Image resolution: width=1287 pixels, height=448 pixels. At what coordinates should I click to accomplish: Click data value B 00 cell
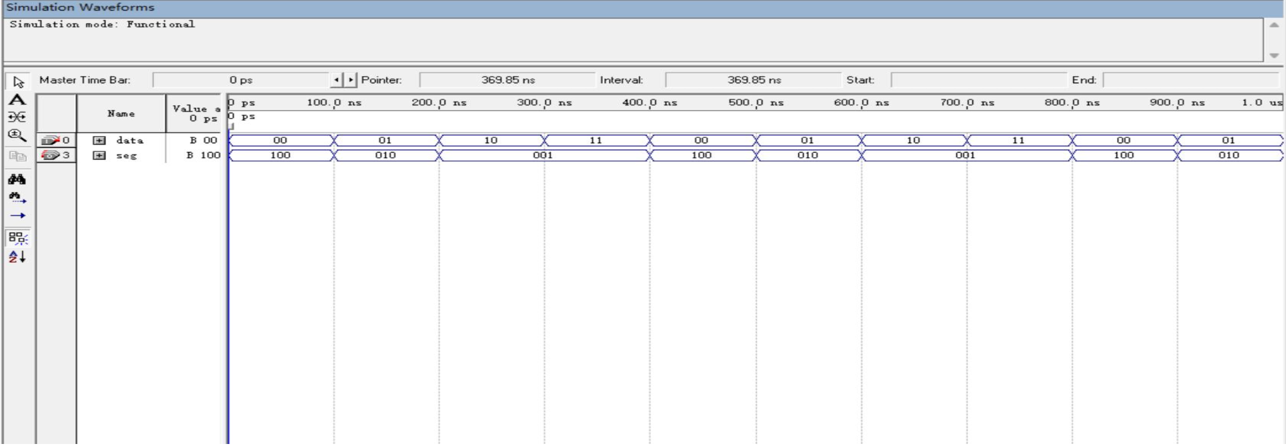pyautogui.click(x=203, y=141)
